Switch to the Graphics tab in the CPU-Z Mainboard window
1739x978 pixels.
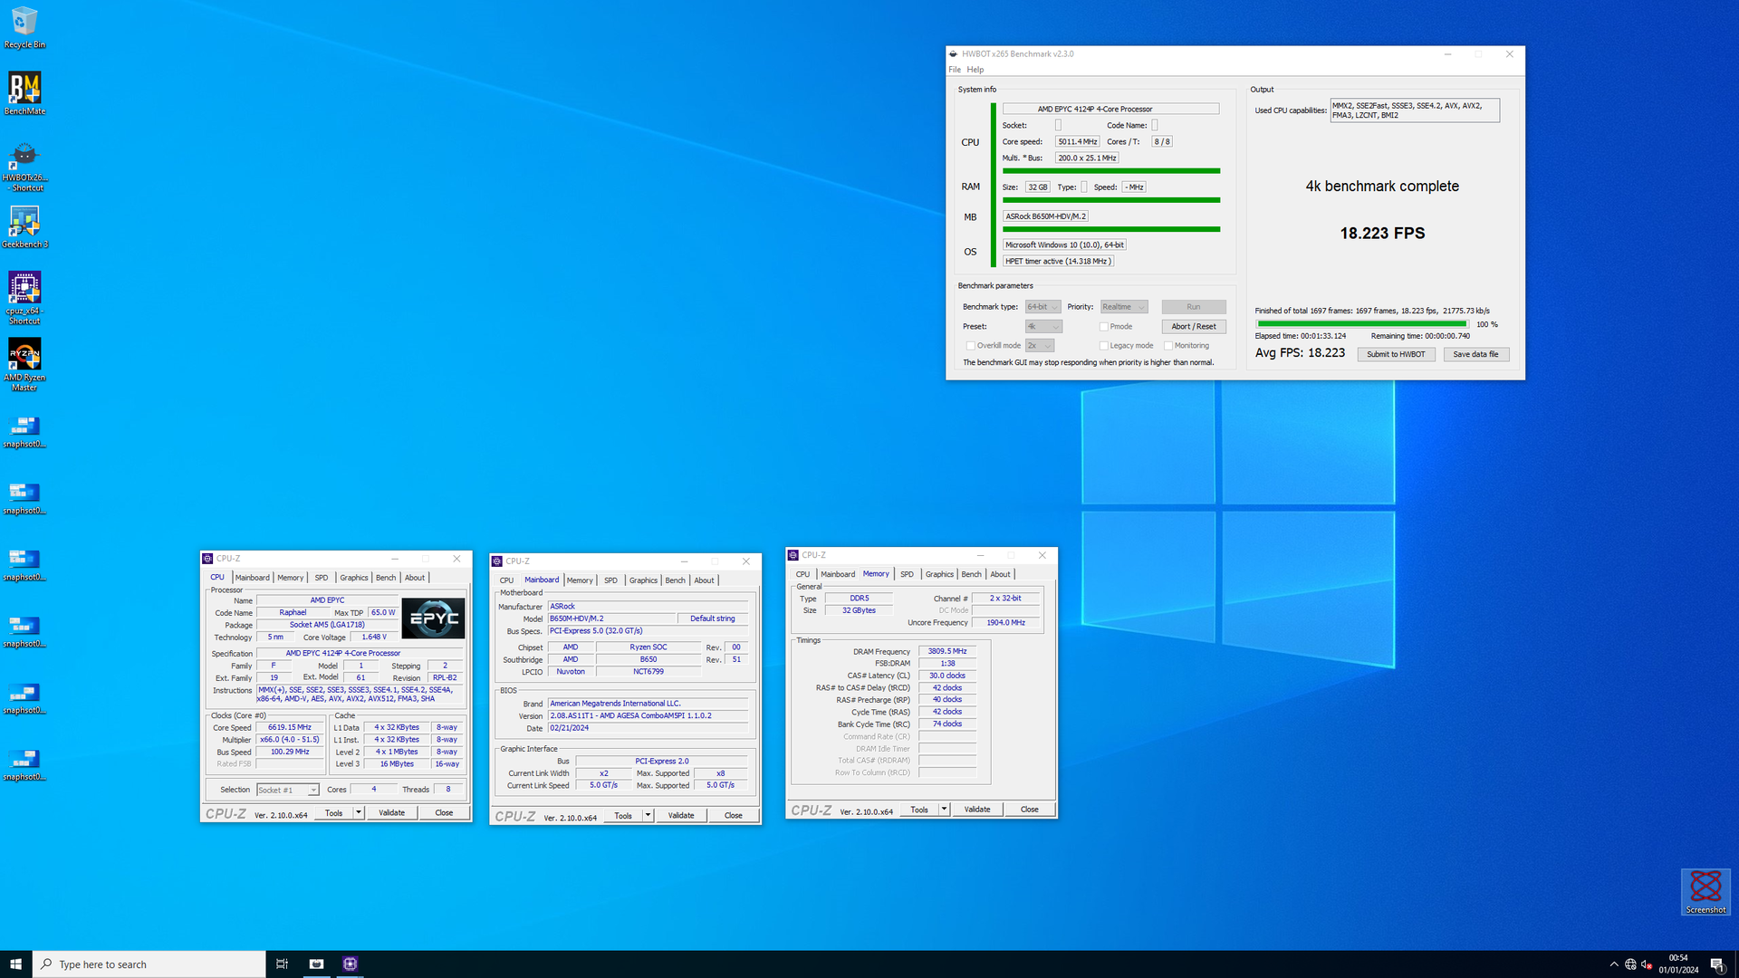[x=643, y=580]
